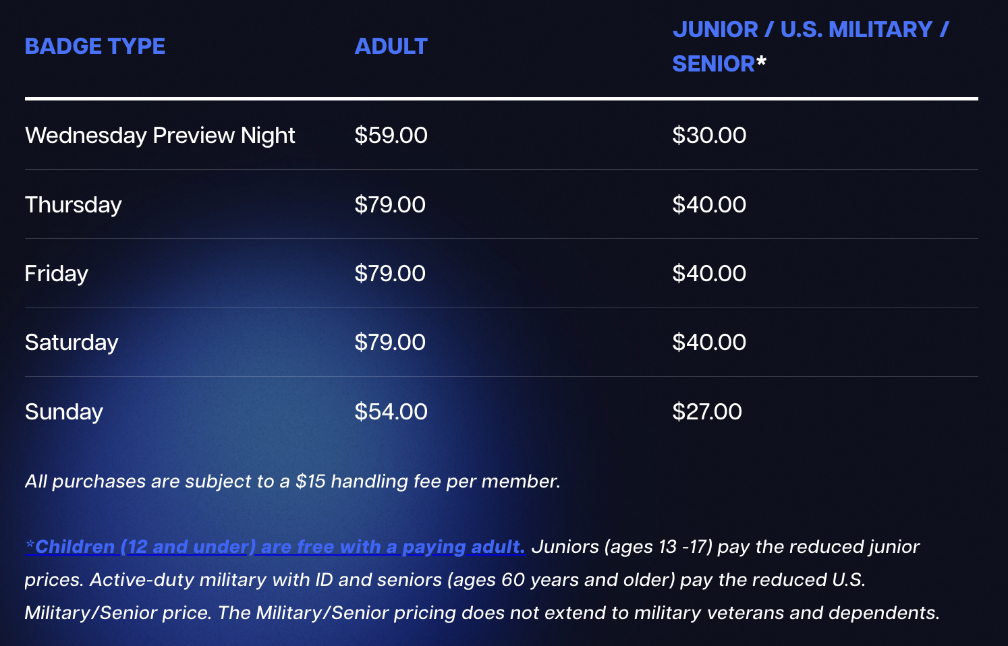Select the Sunday adult $54.00 price

[391, 412]
